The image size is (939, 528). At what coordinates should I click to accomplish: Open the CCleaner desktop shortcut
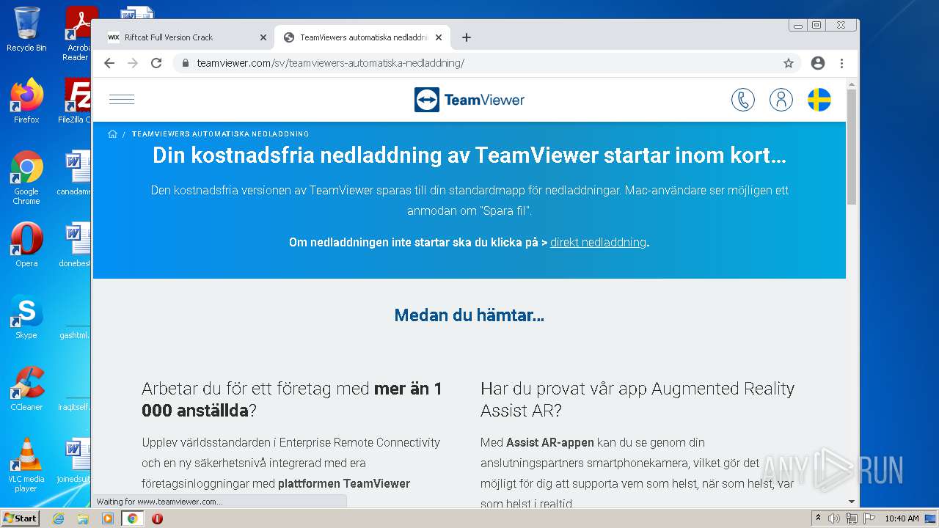click(x=26, y=389)
